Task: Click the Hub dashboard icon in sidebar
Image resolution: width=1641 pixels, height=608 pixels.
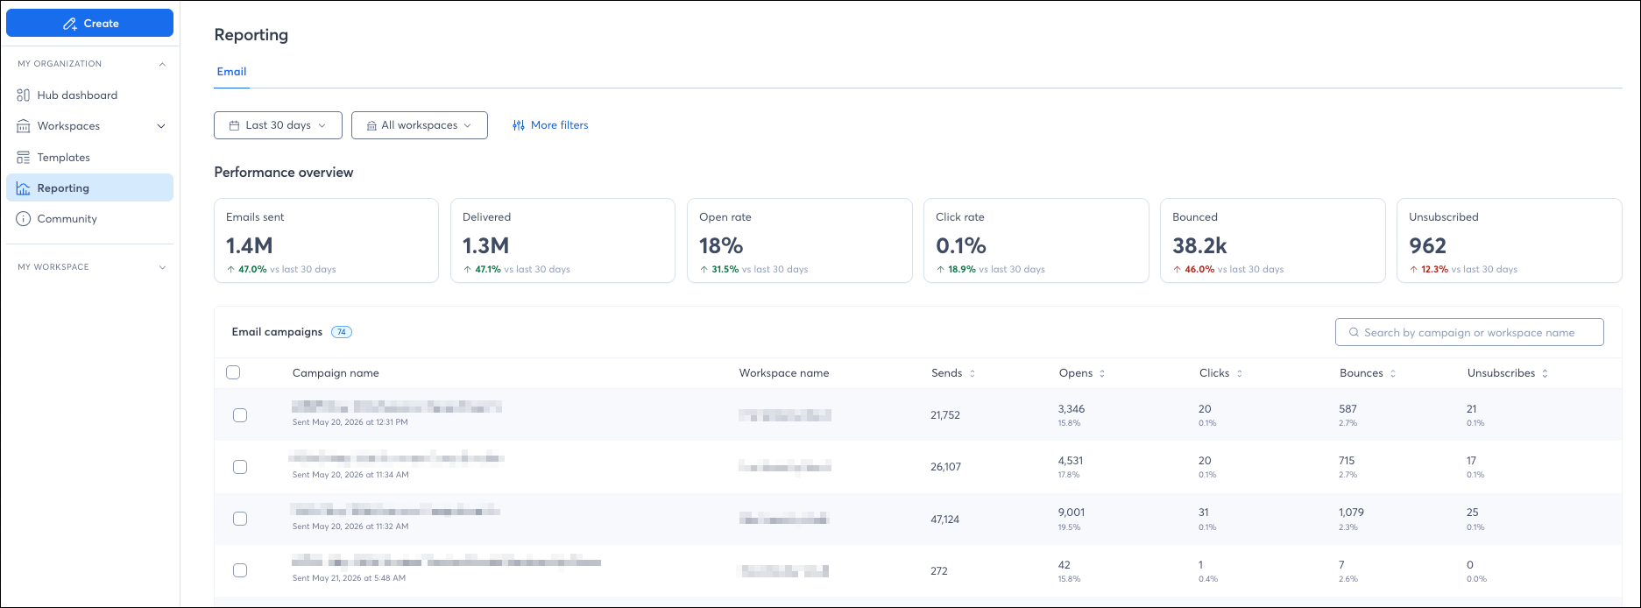Action: tap(24, 95)
